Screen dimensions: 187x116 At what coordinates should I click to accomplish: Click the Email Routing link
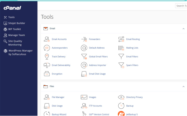coord(133,39)
